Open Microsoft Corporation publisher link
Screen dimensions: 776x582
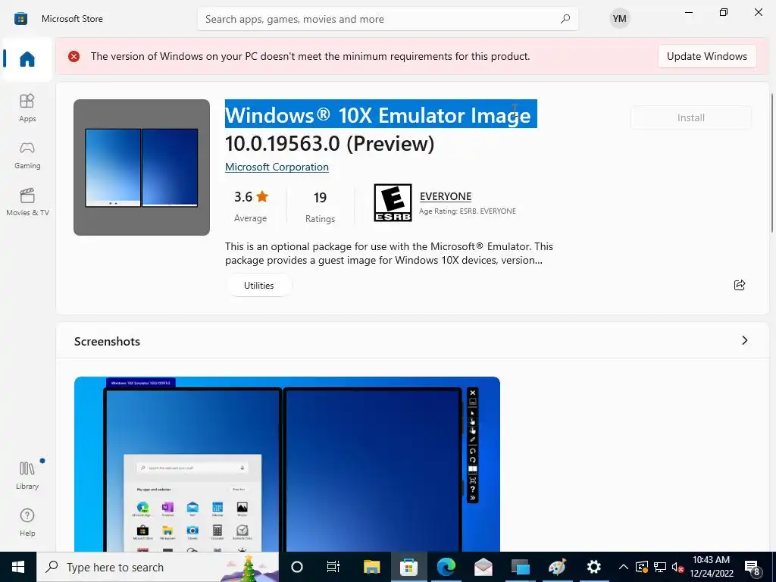[277, 167]
